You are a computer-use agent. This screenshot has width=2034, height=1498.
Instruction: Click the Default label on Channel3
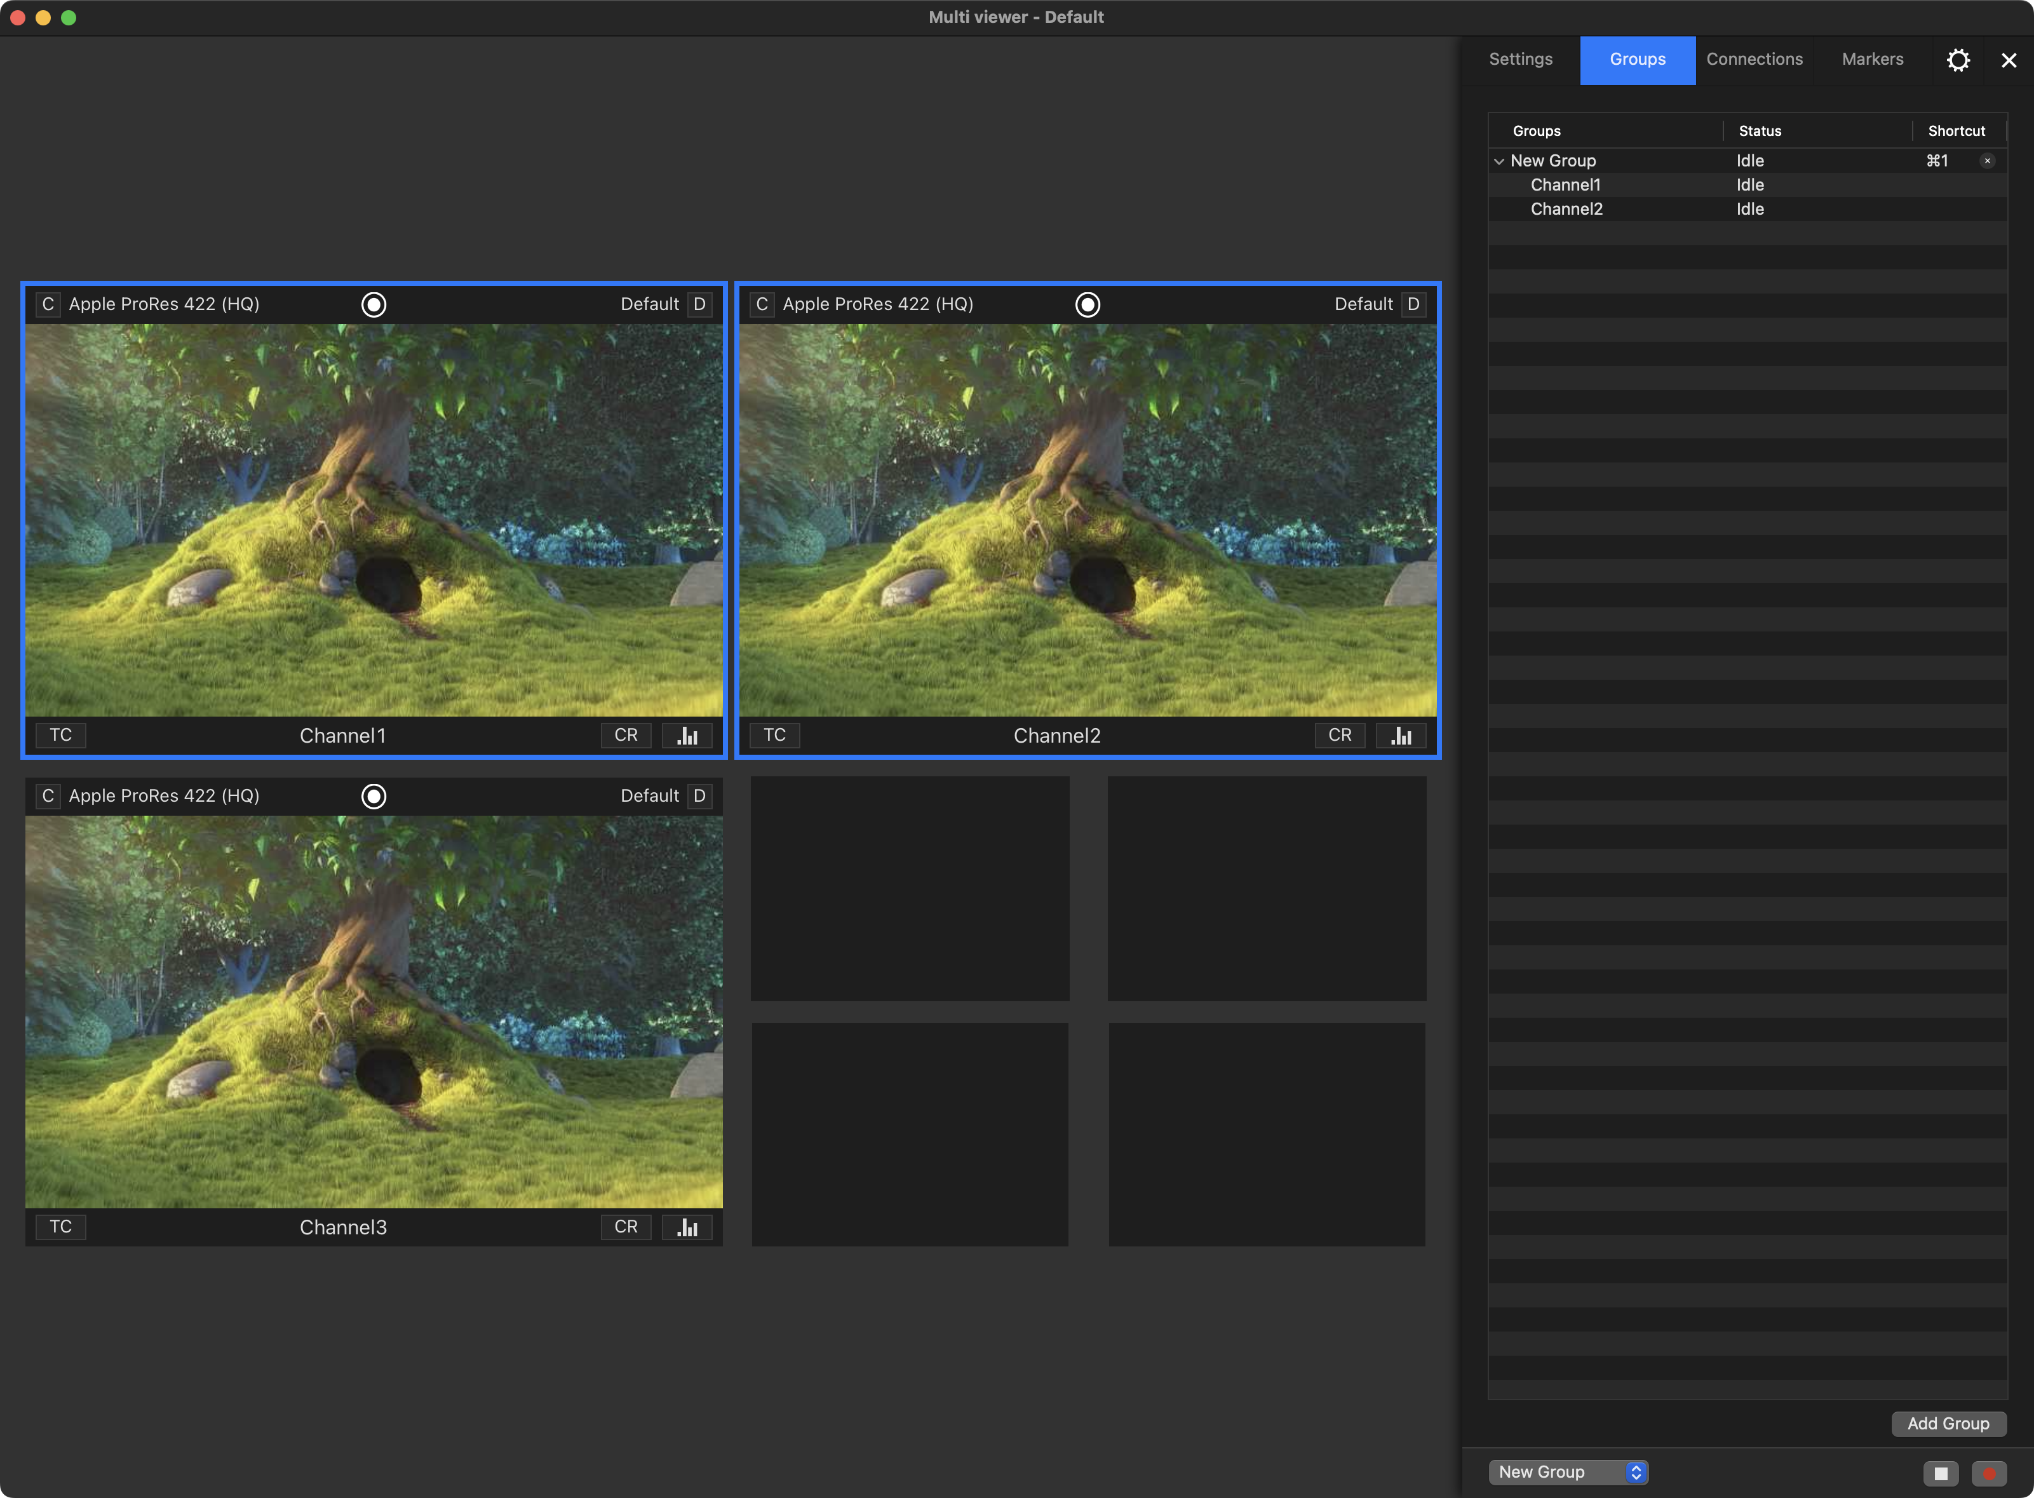point(649,796)
